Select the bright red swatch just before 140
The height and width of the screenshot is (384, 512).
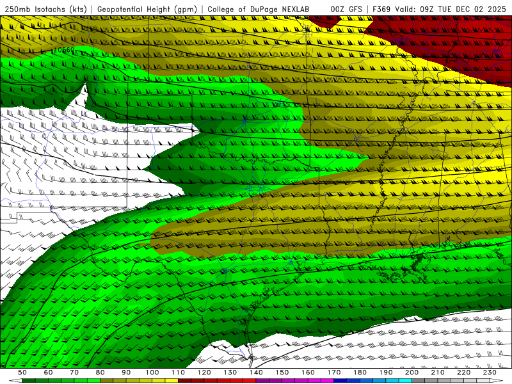pyautogui.click(x=250, y=381)
